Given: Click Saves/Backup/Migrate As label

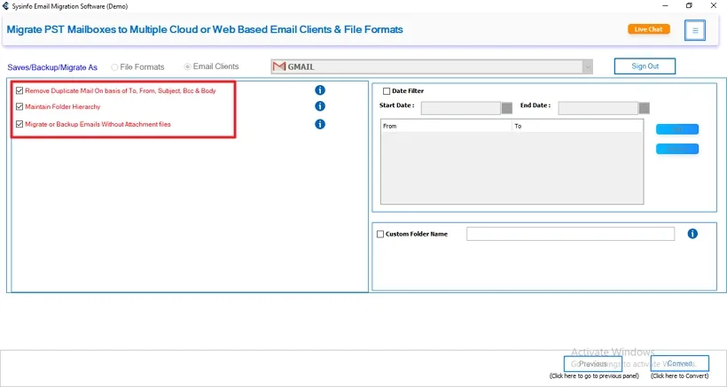Looking at the screenshot, I should click(x=52, y=67).
